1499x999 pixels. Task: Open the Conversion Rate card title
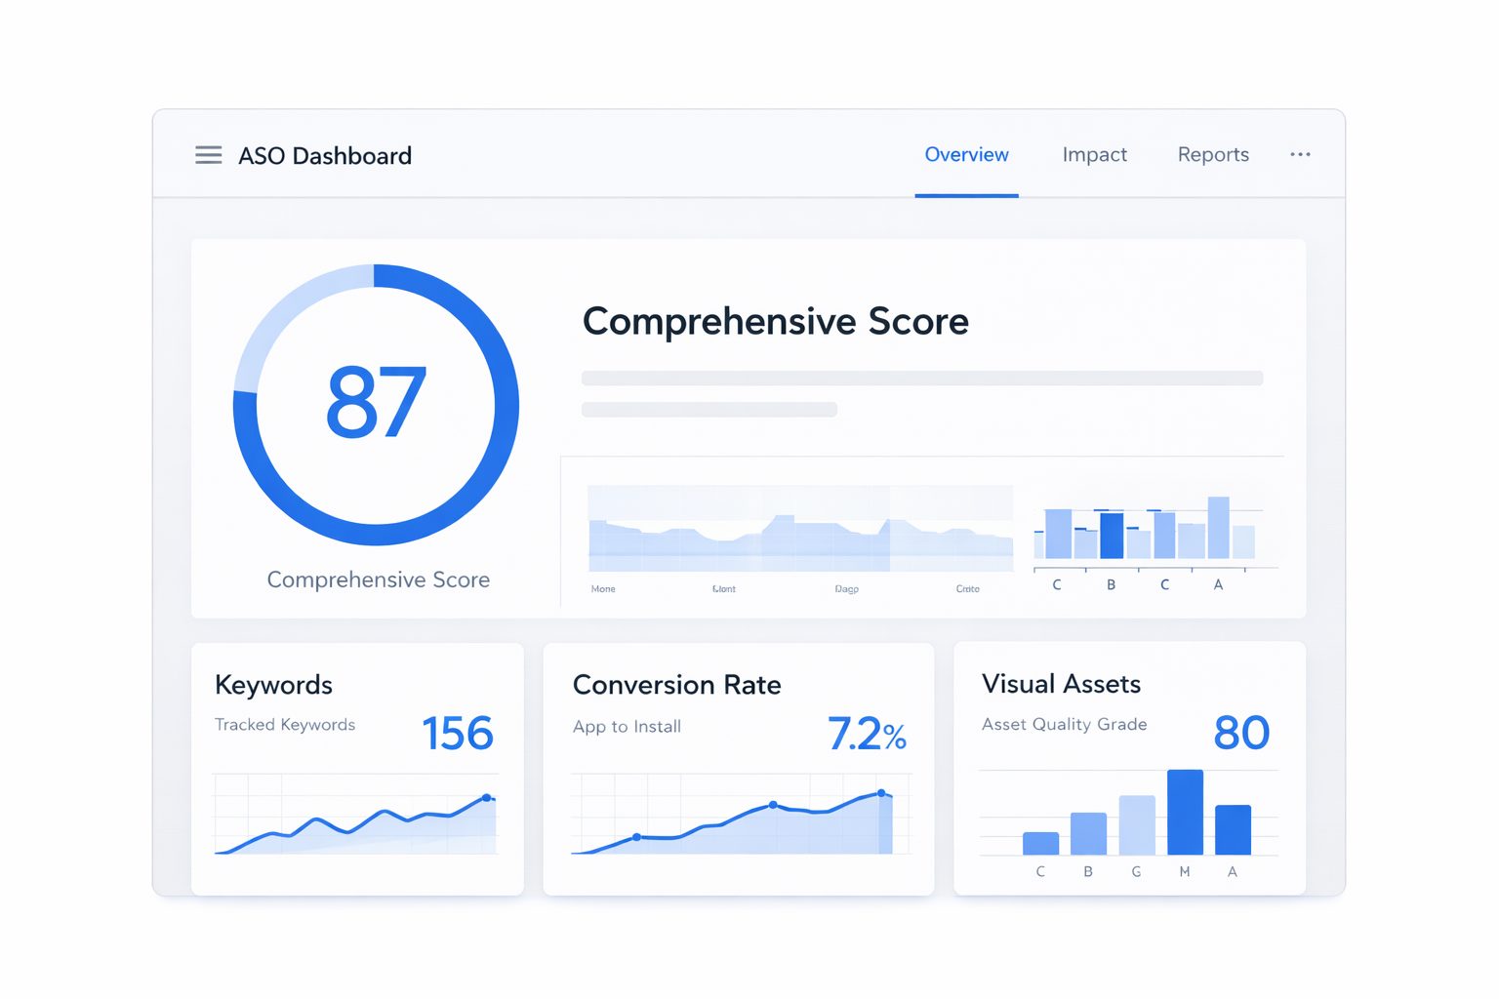point(676,685)
